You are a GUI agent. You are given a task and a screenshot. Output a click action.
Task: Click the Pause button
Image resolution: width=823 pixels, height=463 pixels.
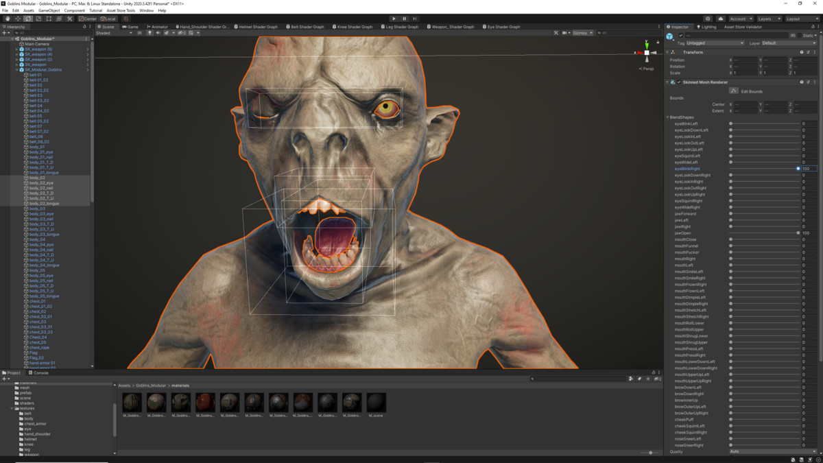[404, 19]
